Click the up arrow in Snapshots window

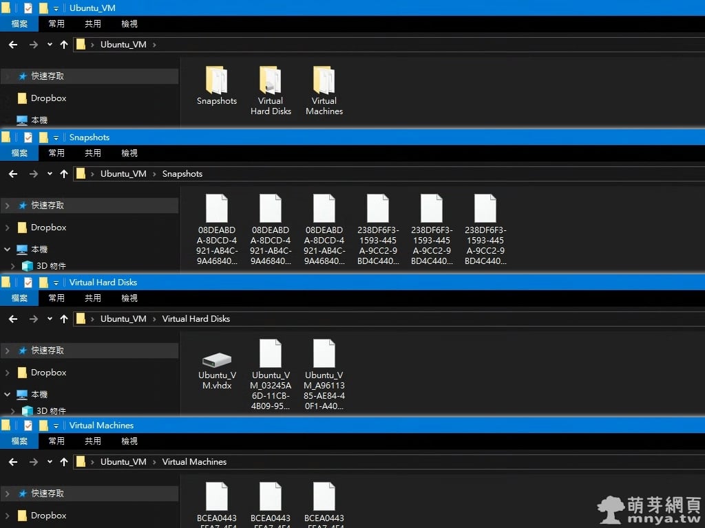[x=64, y=174]
